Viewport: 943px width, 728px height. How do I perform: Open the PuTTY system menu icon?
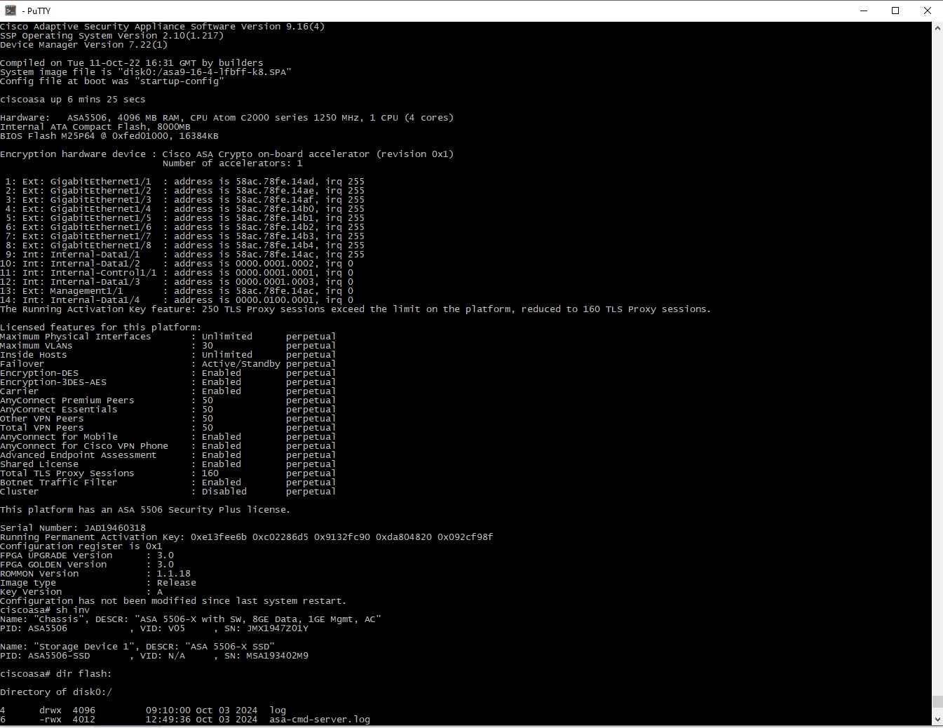[10, 11]
